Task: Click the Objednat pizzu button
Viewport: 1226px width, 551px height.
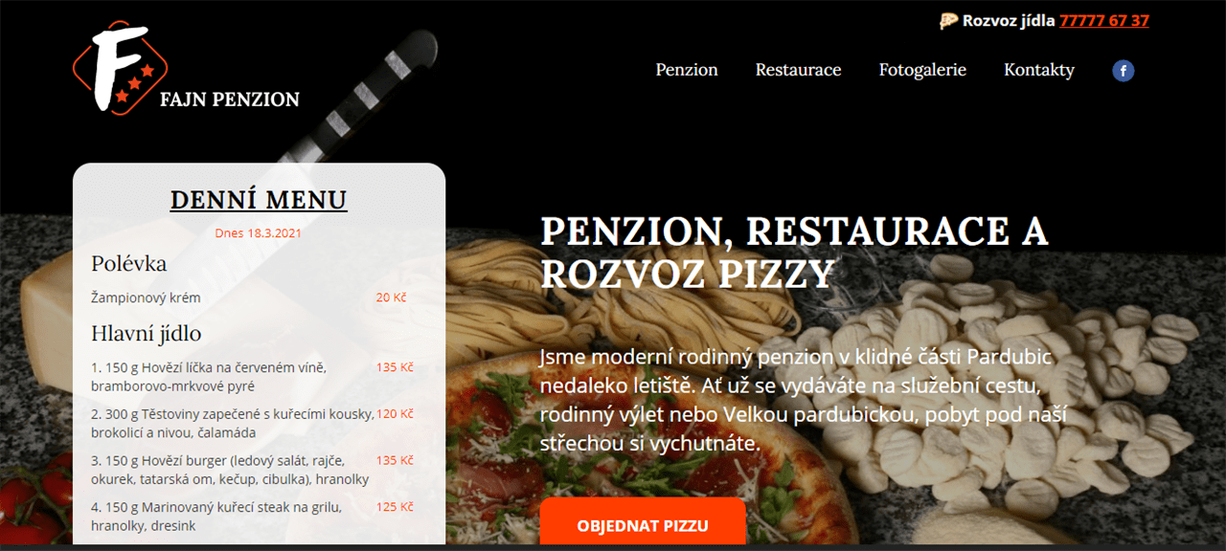Action: click(x=643, y=525)
